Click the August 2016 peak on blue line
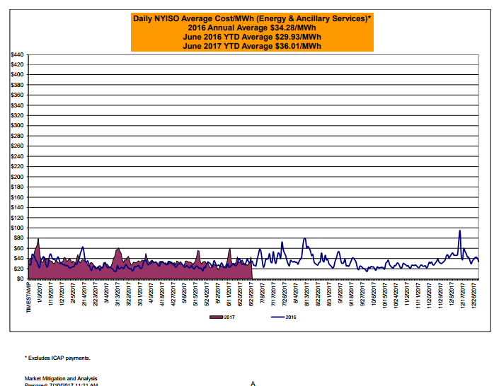The height and width of the screenshot is (386, 494). (304, 239)
